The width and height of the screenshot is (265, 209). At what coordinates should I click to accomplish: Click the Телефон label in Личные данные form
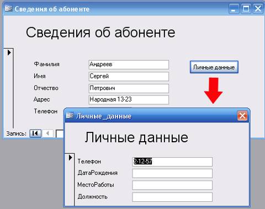click(89, 162)
